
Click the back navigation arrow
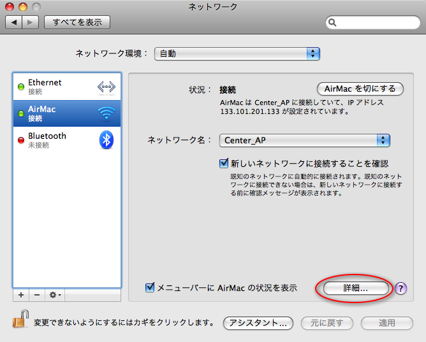pos(14,22)
